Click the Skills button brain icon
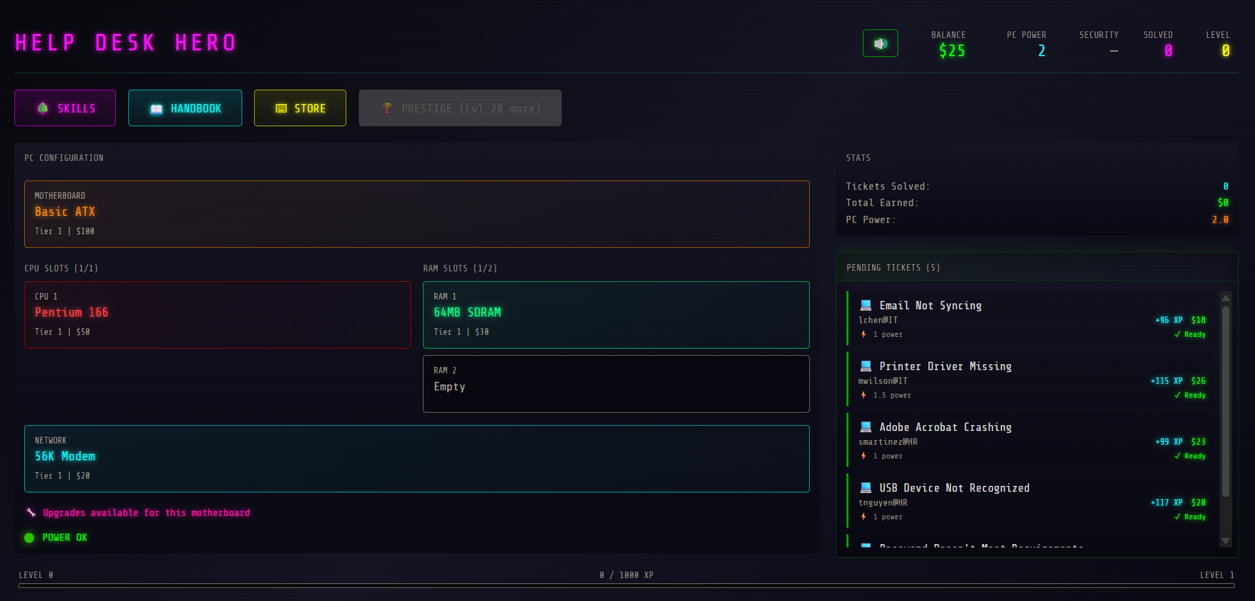 point(43,108)
